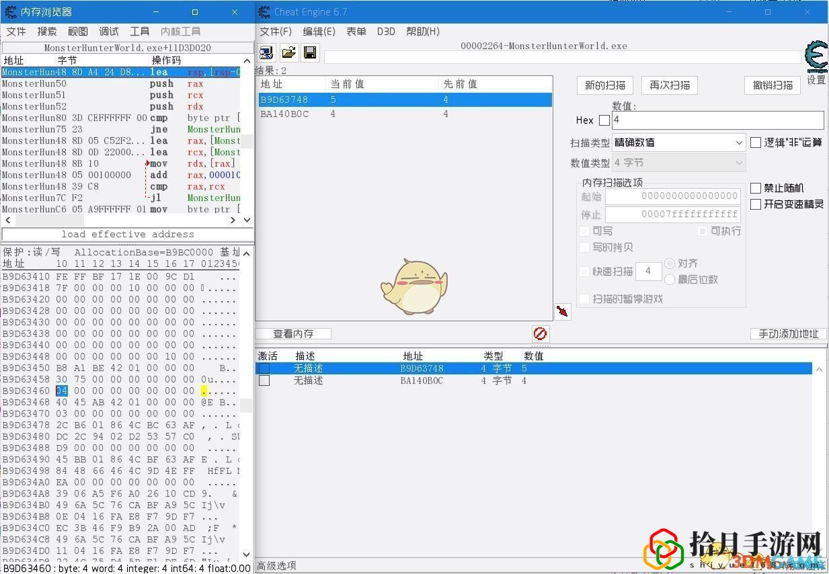The height and width of the screenshot is (574, 829).
Task: Open the 文件(F) menu in Cheat Engine
Action: (276, 32)
